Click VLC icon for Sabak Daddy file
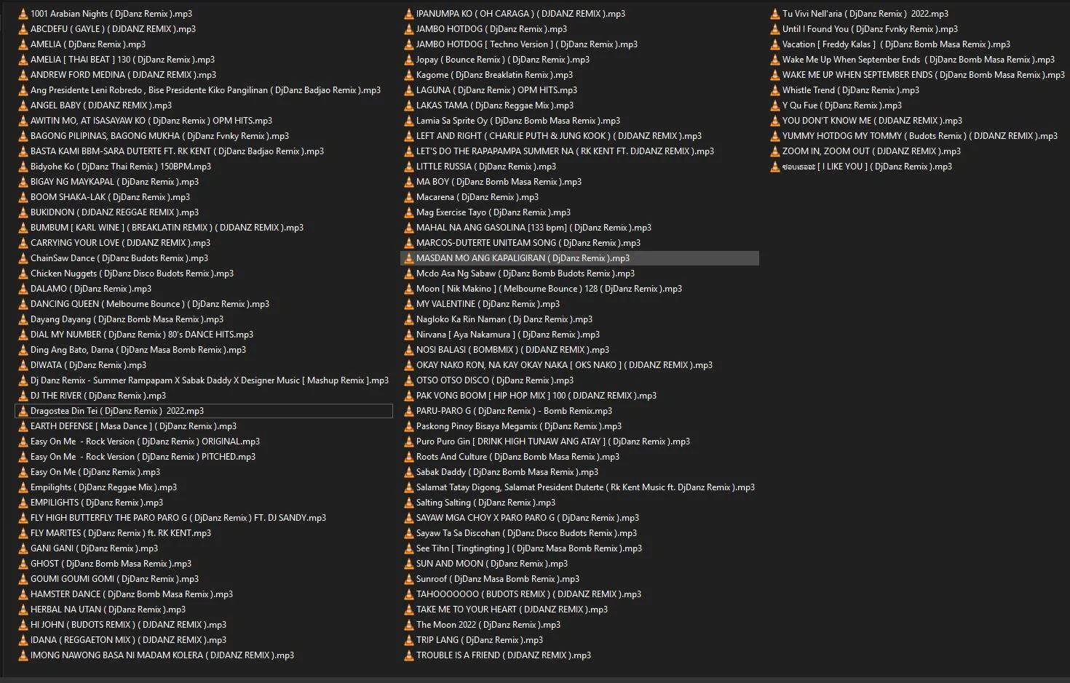 click(x=409, y=472)
